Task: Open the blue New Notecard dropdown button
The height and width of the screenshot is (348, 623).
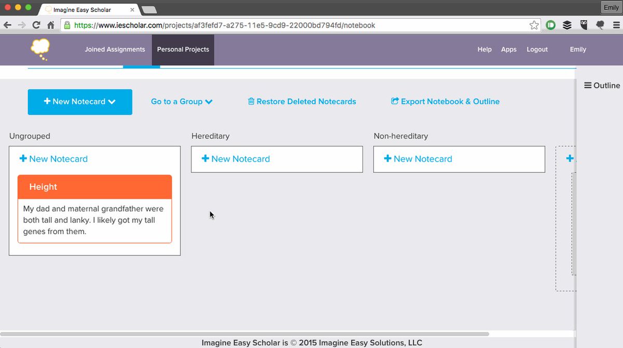Action: pos(80,102)
